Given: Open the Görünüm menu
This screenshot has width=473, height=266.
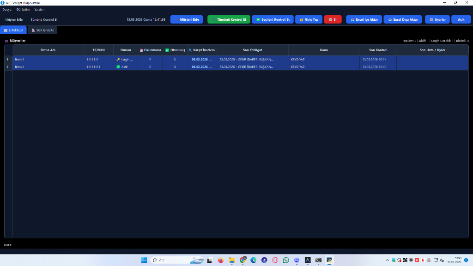Looking at the screenshot, I should click(x=23, y=9).
